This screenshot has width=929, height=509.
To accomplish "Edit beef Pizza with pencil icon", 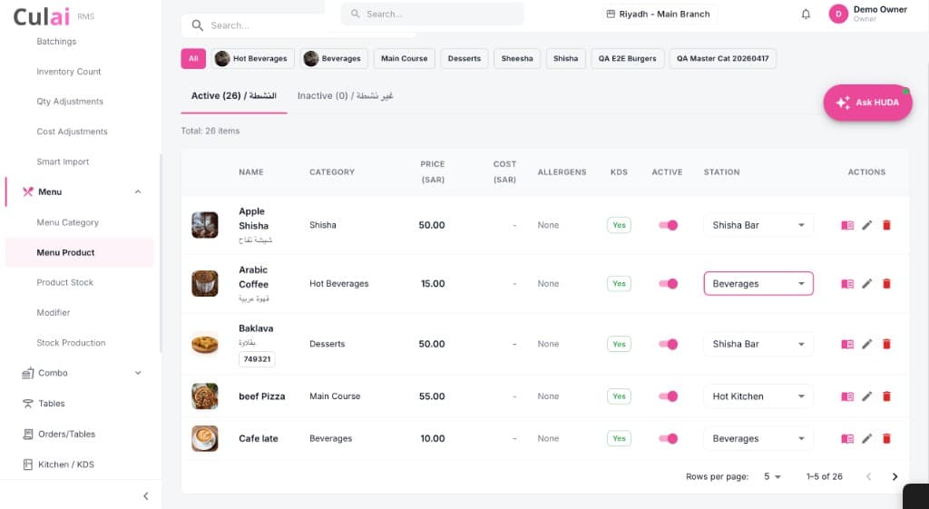I will click(x=866, y=396).
